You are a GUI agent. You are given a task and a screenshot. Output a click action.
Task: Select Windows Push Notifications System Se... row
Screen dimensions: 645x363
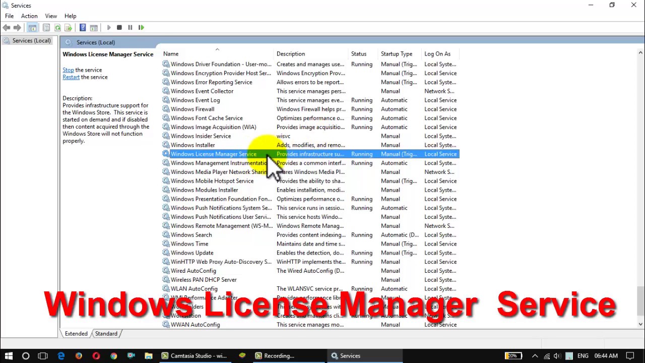pos(310,208)
